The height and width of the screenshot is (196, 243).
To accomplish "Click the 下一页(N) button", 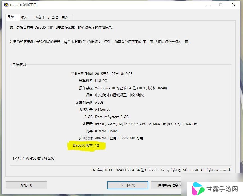I will pyautogui.click(x=128, y=185).
